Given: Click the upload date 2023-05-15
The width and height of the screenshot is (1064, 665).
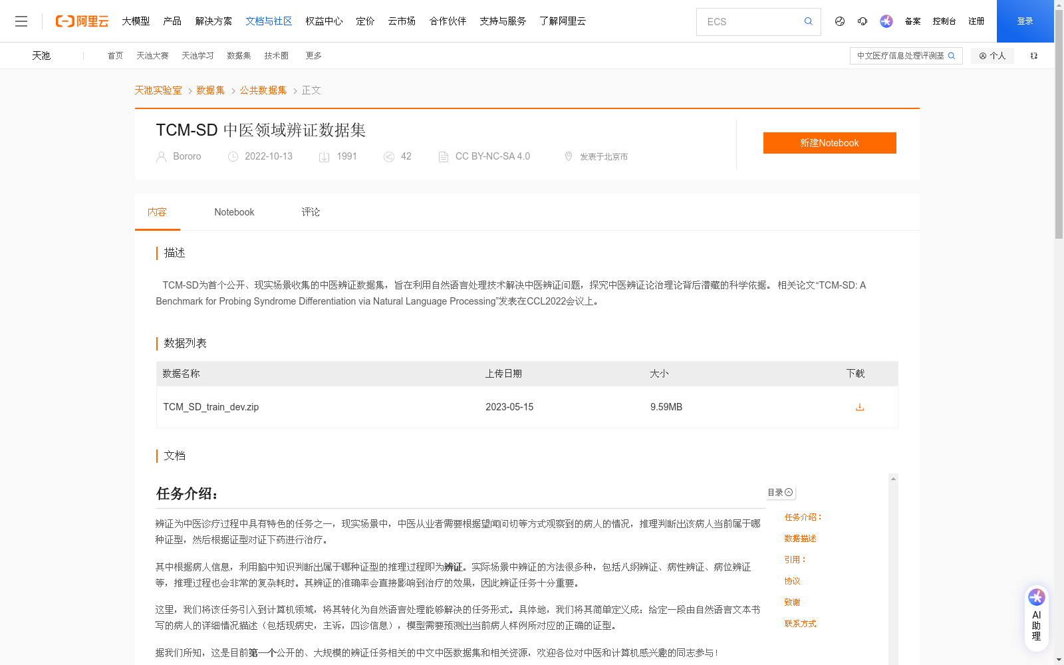Looking at the screenshot, I should [x=509, y=407].
